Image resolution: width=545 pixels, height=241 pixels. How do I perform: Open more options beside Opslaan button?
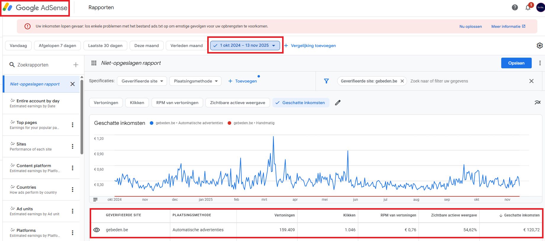540,63
